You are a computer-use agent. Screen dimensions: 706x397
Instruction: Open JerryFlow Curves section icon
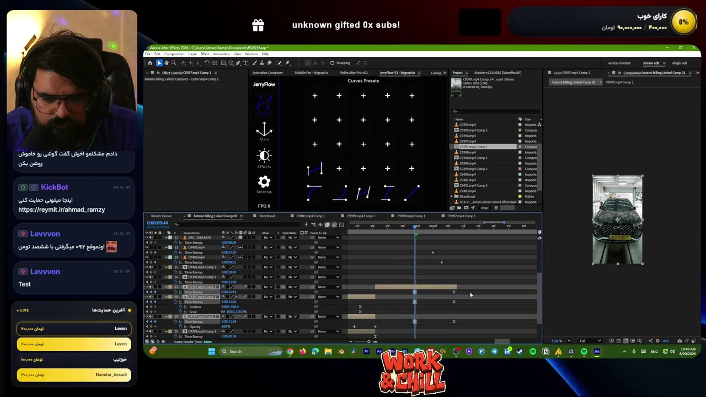pos(264,104)
